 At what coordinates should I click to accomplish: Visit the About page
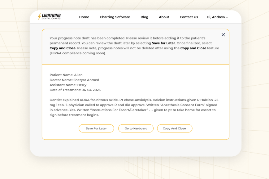pos(164,17)
